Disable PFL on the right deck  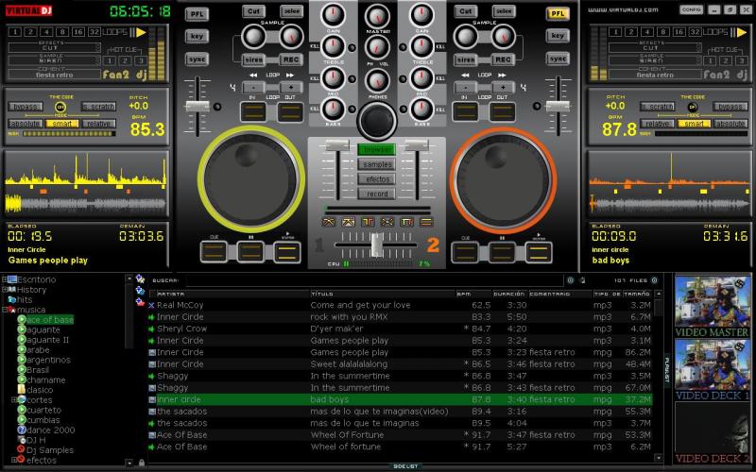[x=558, y=13]
